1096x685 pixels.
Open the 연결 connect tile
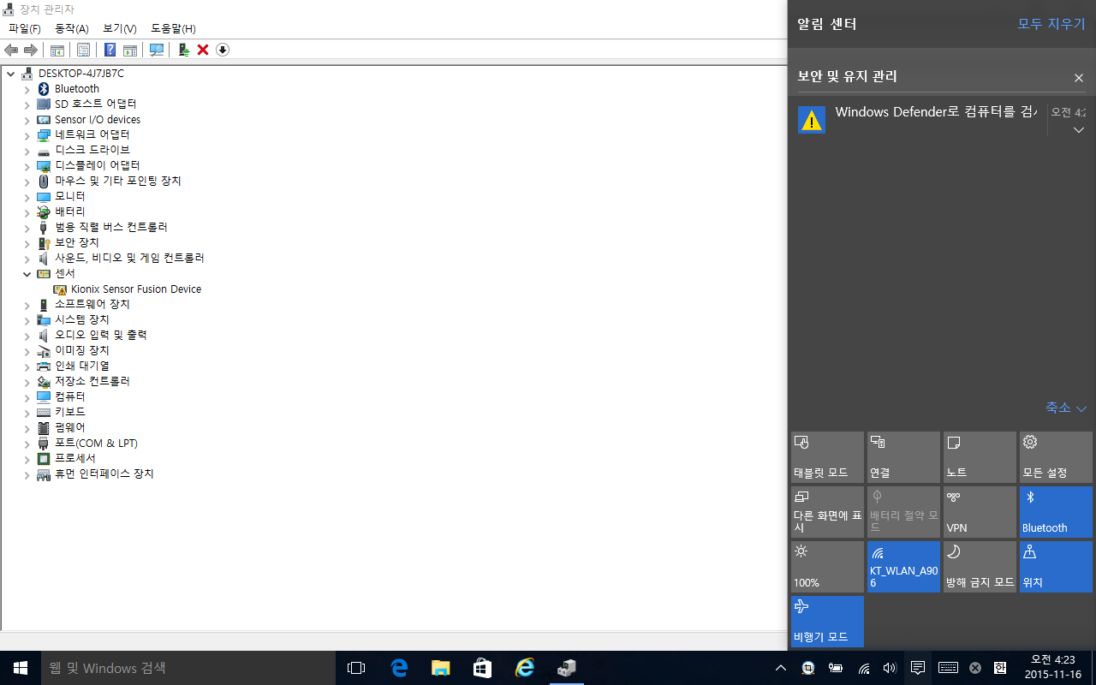(x=903, y=457)
